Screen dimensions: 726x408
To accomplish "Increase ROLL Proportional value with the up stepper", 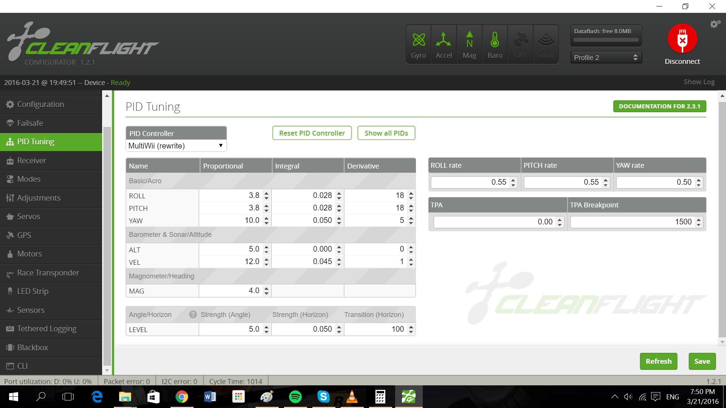I will coord(267,193).
